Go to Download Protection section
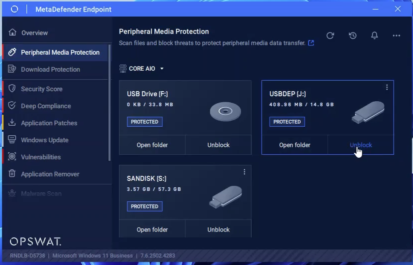The height and width of the screenshot is (265, 413). coord(55,70)
